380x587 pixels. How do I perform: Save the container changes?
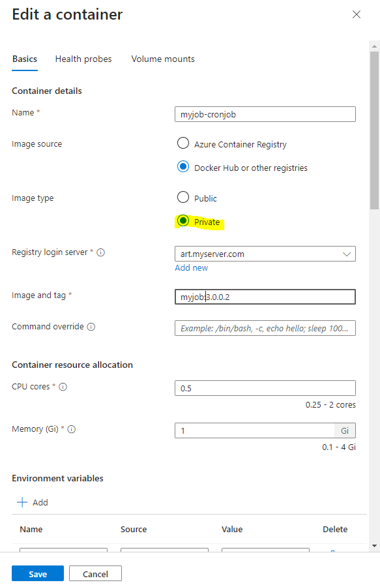pyautogui.click(x=37, y=573)
